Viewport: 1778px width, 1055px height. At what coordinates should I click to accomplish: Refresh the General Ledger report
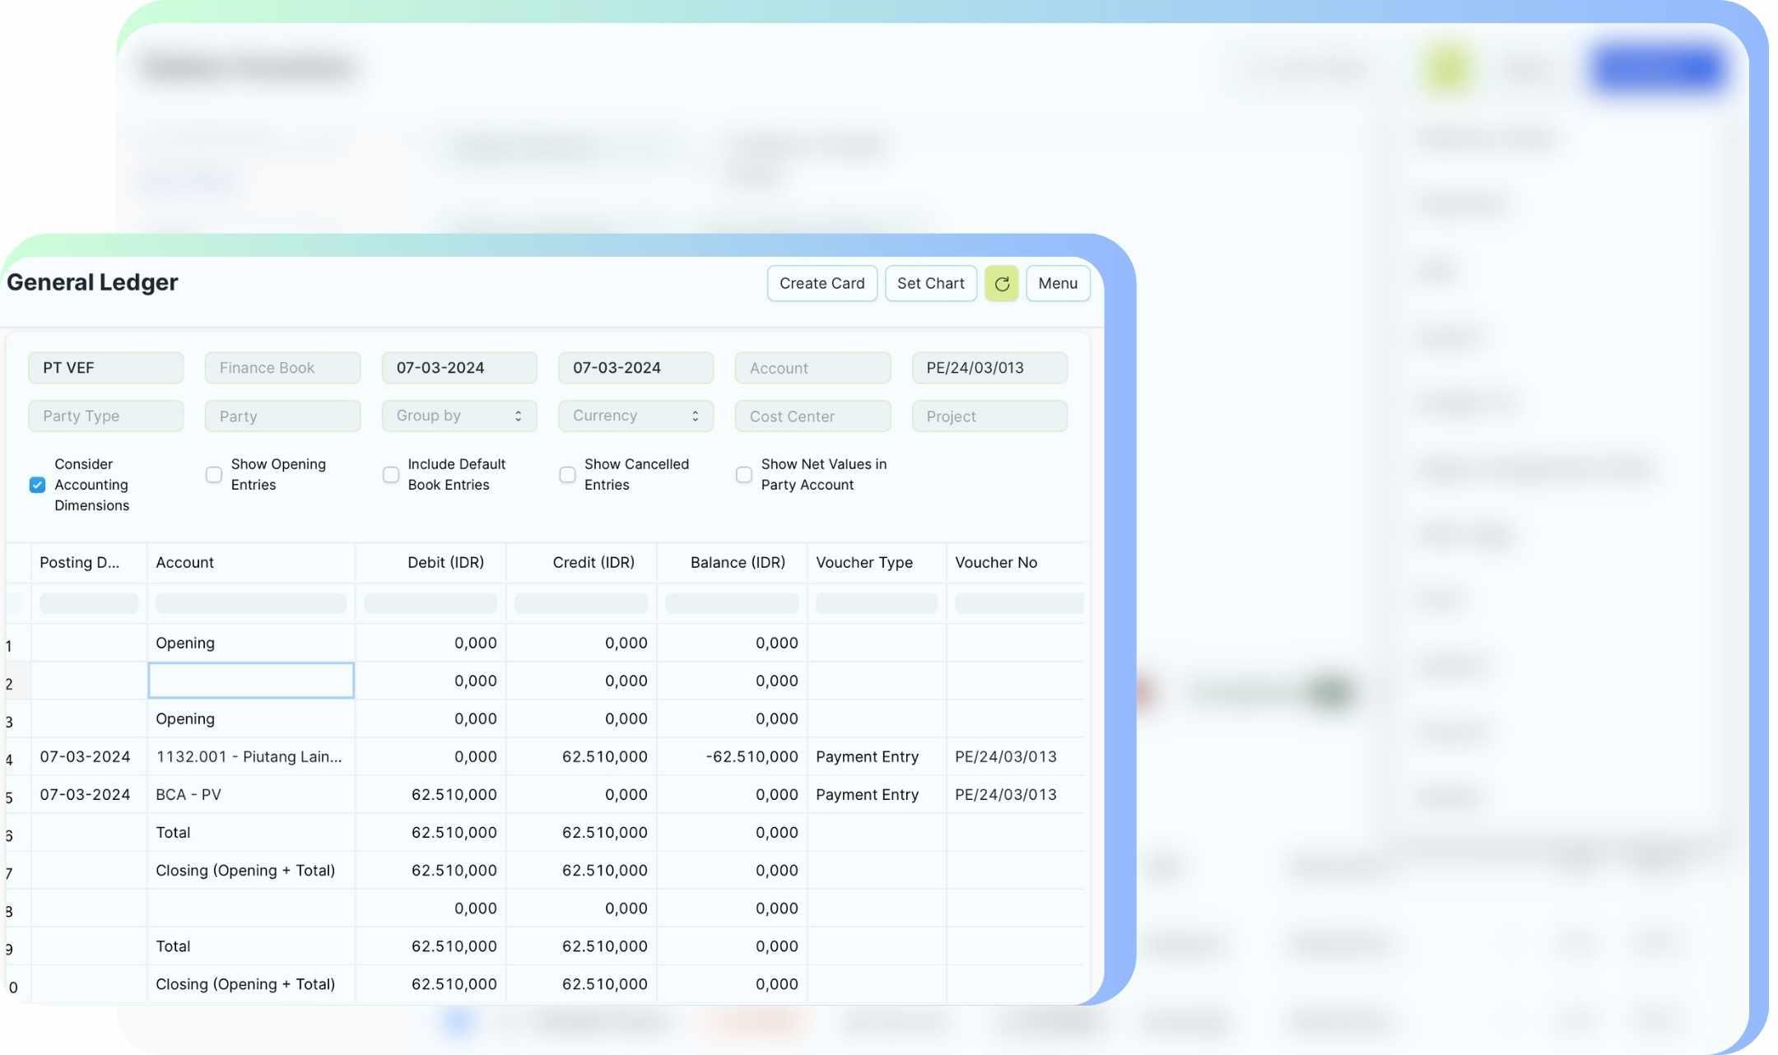click(x=1002, y=283)
